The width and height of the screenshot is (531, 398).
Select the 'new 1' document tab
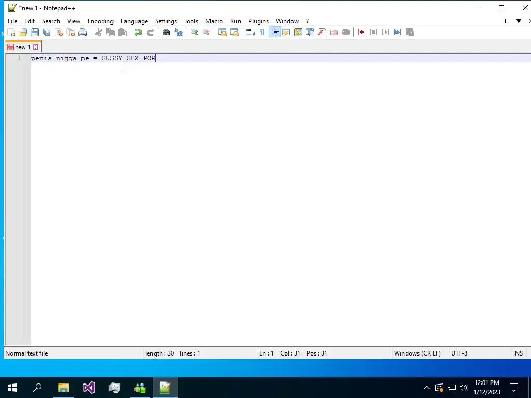[22, 47]
